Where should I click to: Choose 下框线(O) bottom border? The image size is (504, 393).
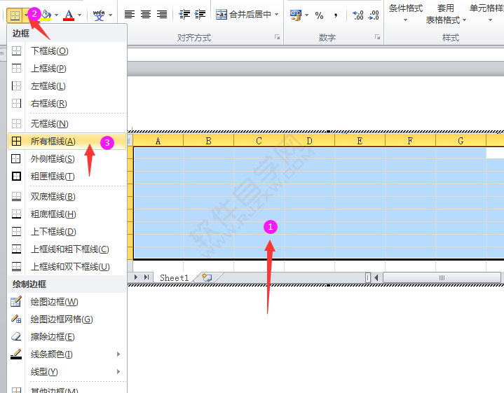point(67,50)
